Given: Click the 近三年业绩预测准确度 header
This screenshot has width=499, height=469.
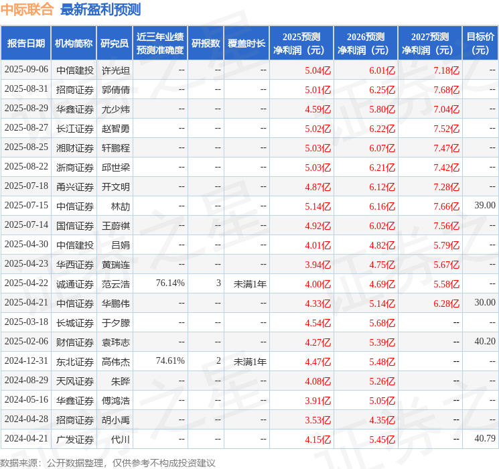Looking at the screenshot, I should pyautogui.click(x=160, y=44).
